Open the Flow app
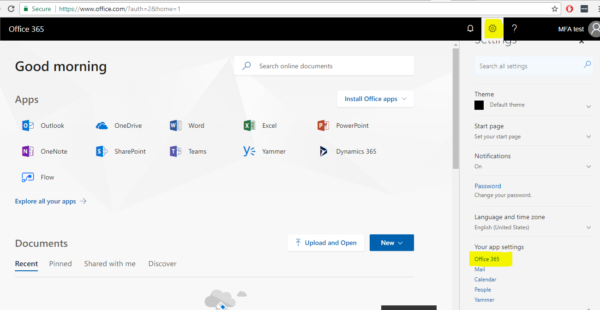The image size is (600, 310). click(x=38, y=177)
